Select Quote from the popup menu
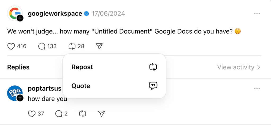 (114, 86)
